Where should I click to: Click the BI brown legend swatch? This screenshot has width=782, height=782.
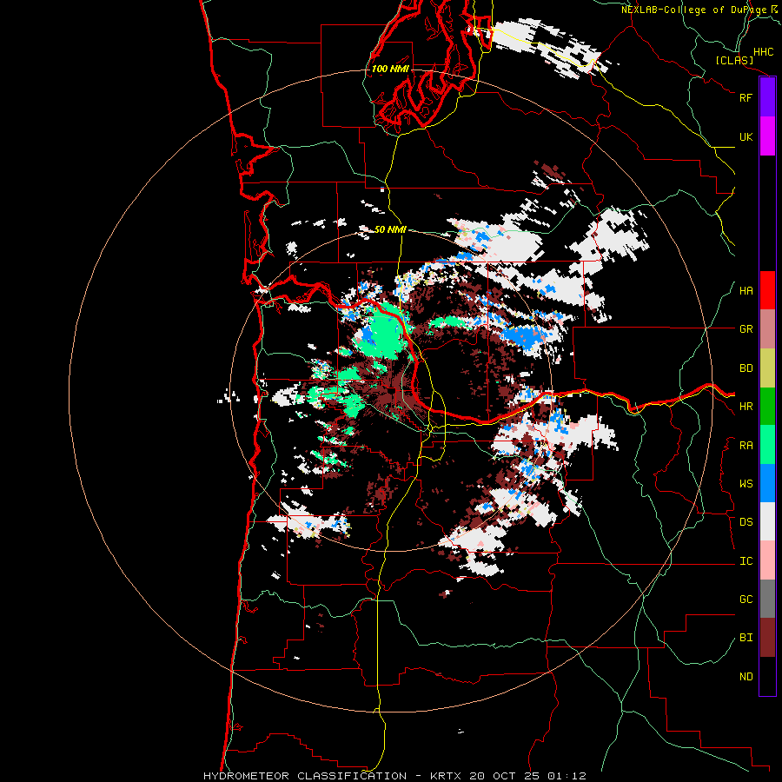click(x=767, y=638)
